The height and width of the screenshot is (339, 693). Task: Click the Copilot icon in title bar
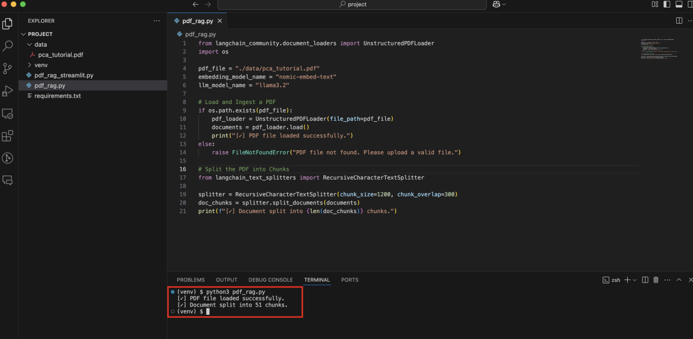click(496, 4)
